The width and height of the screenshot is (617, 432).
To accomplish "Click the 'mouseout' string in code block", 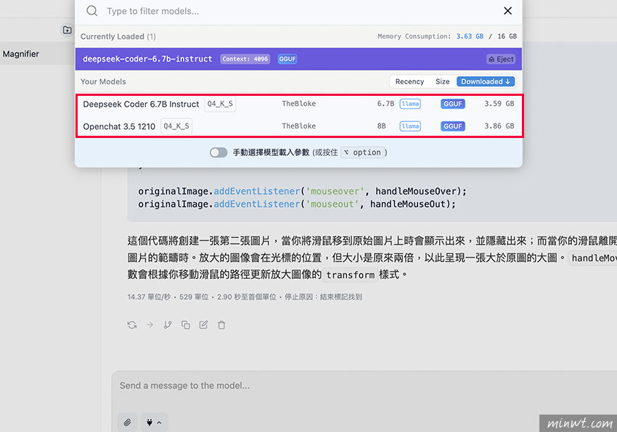I will (332, 204).
